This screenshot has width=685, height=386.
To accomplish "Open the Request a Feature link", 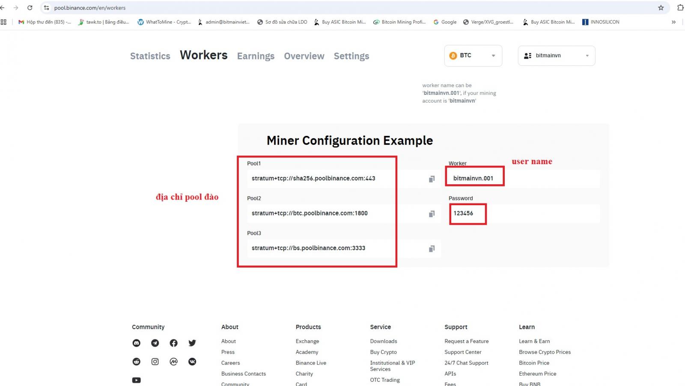I will (x=466, y=341).
